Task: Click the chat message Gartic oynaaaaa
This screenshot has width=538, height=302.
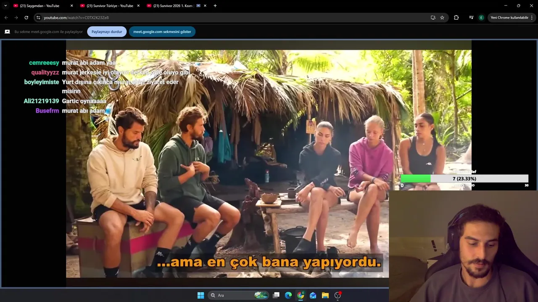Action: tap(84, 101)
